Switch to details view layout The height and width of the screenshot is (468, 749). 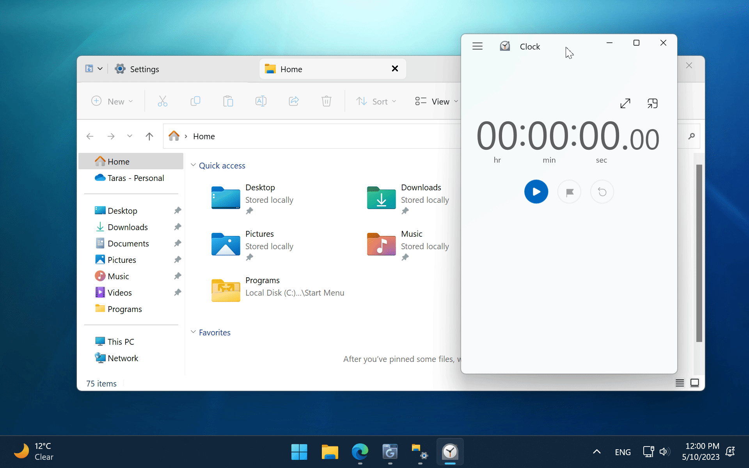(680, 383)
